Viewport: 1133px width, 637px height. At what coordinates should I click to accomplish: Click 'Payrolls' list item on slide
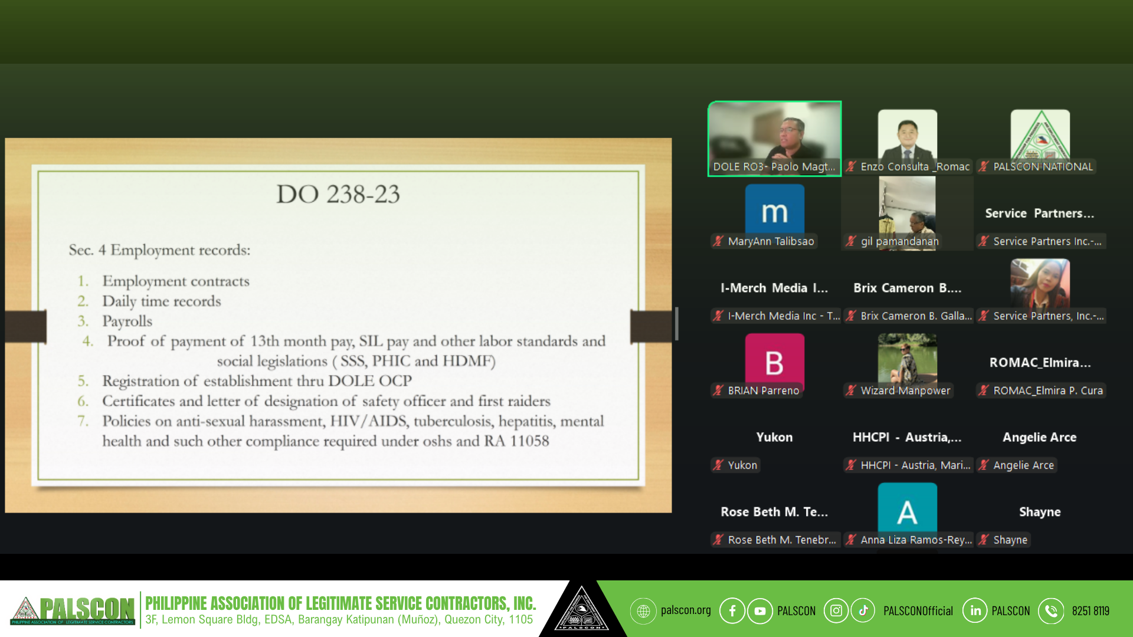pos(127,321)
